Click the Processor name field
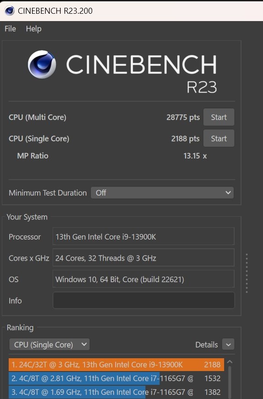 [144, 236]
